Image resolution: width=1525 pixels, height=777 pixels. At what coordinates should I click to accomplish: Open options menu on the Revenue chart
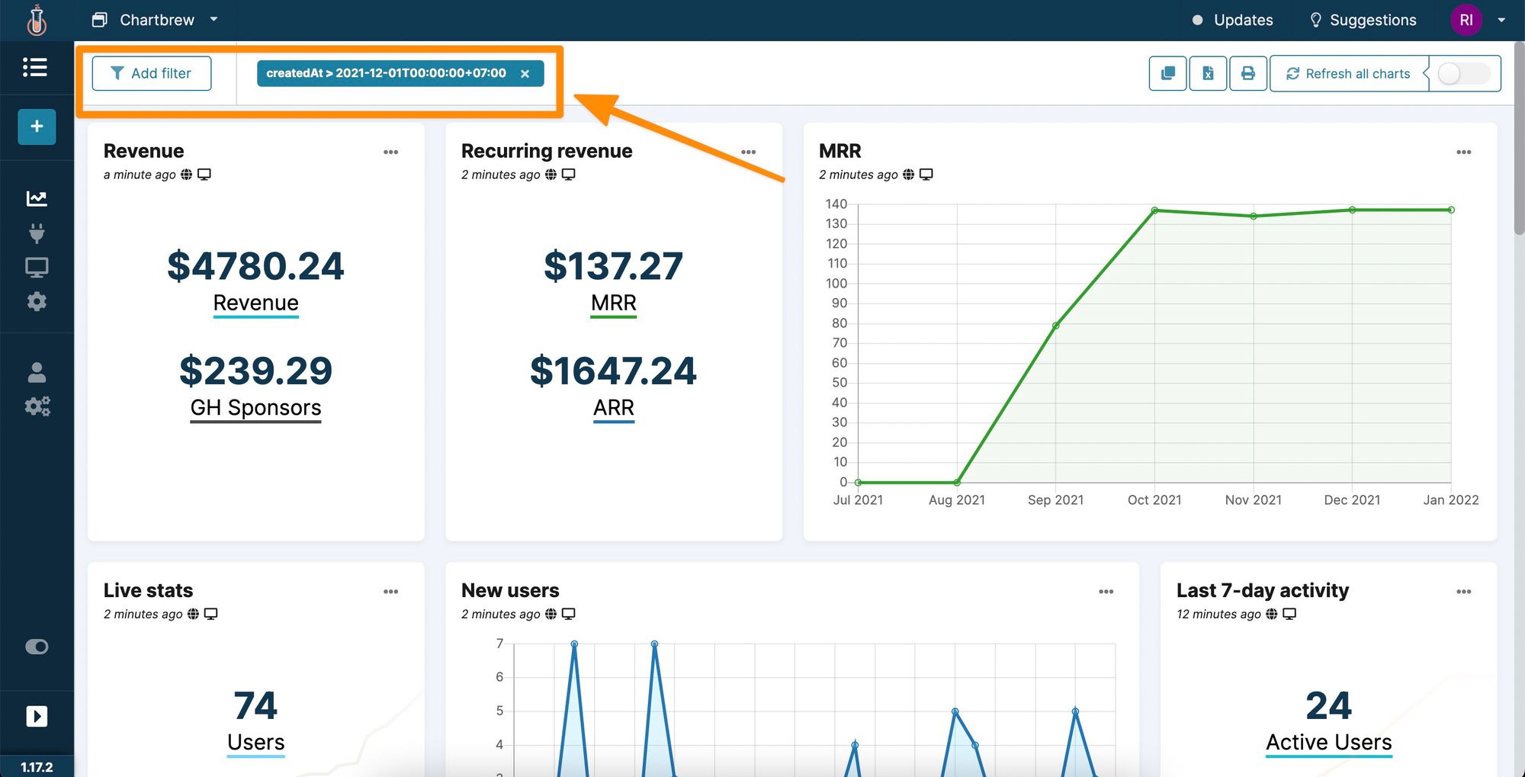391,152
